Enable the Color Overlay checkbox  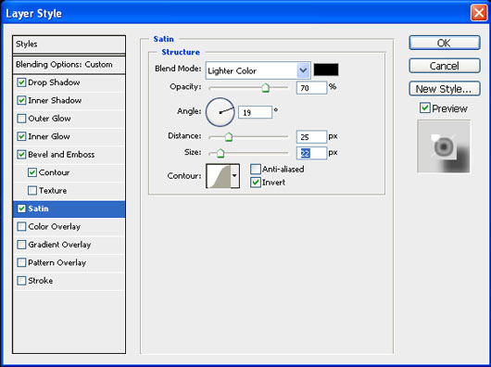coord(21,227)
